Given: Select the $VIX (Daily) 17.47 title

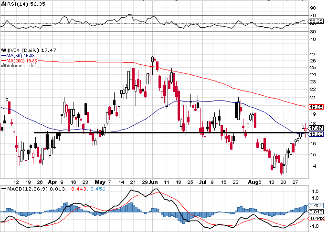Looking at the screenshot, I should [x=32, y=50].
